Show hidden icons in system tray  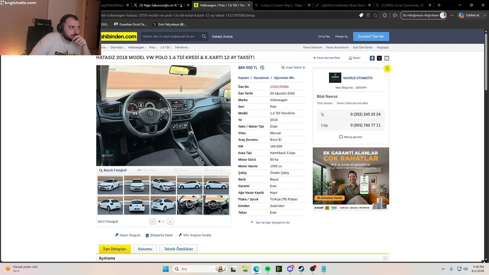click(x=443, y=269)
